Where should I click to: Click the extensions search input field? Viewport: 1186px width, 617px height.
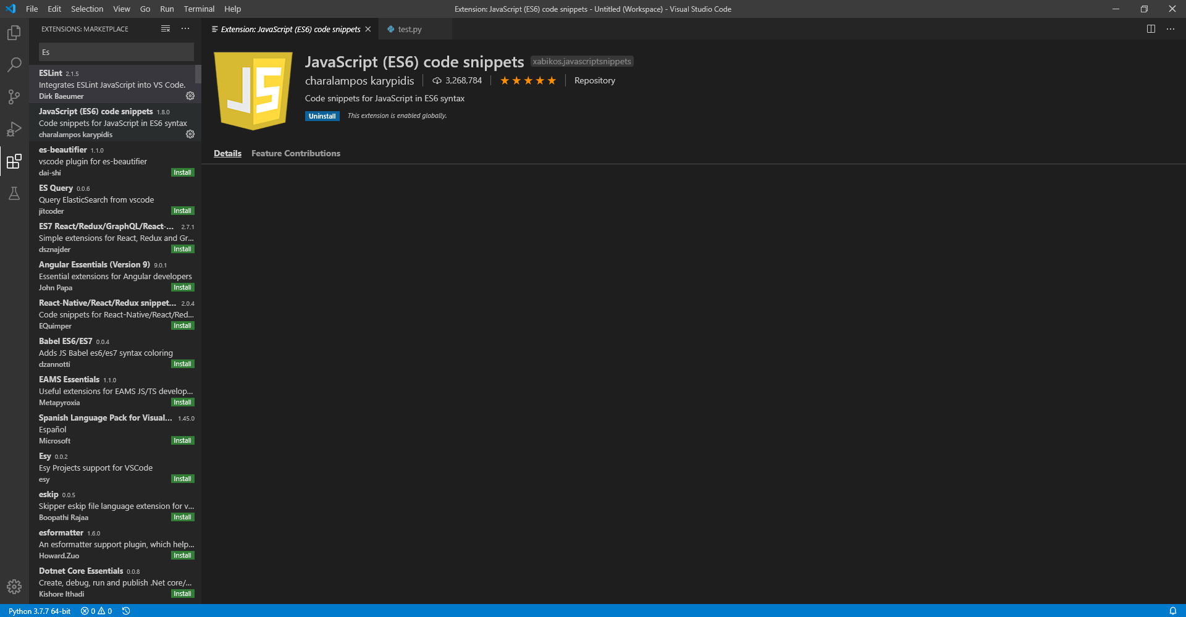click(x=116, y=52)
